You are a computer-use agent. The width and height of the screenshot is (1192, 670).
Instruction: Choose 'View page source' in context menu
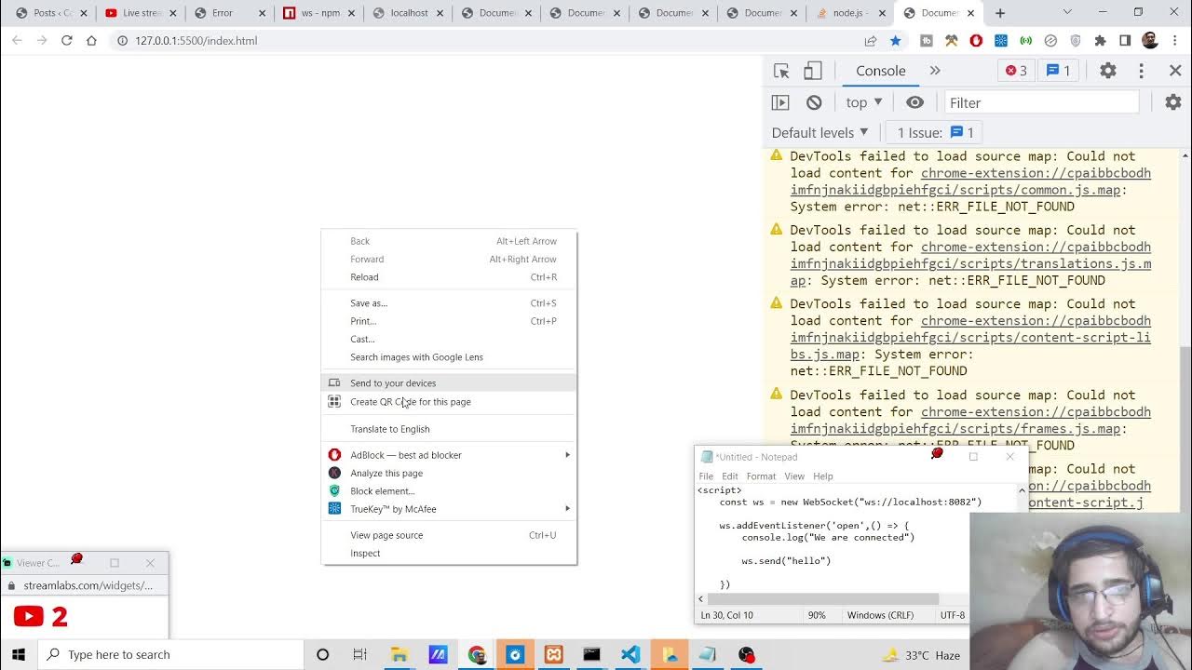(386, 535)
